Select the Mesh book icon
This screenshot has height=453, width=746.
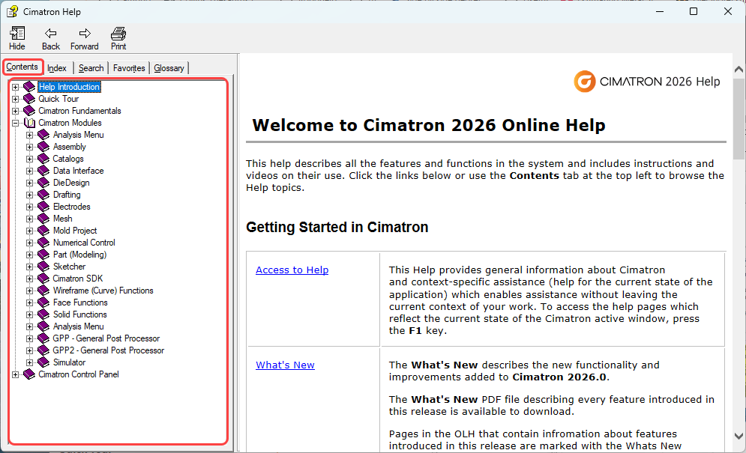point(43,218)
